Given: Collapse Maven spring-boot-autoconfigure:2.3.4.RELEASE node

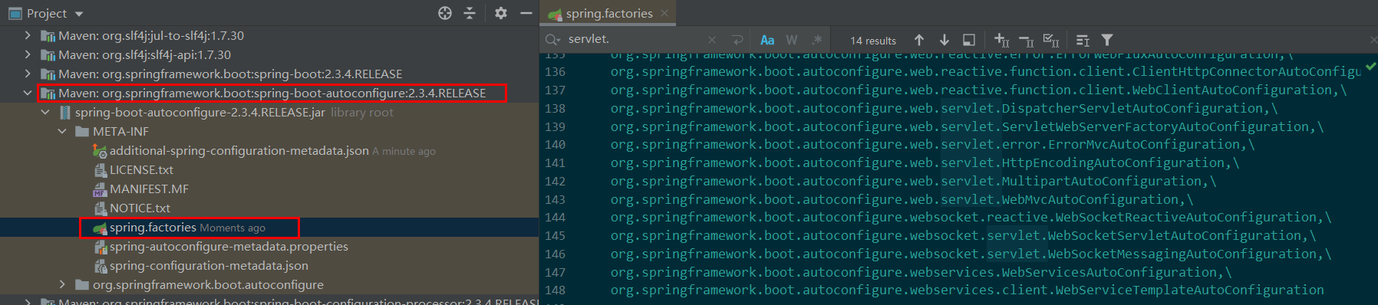Looking at the screenshot, I should coord(28,93).
